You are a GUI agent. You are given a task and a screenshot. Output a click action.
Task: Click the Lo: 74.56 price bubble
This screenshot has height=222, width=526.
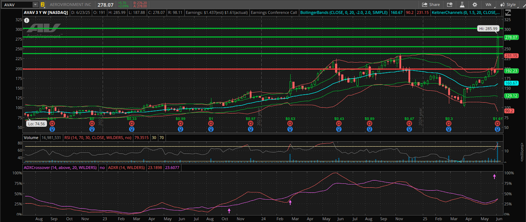click(37, 124)
